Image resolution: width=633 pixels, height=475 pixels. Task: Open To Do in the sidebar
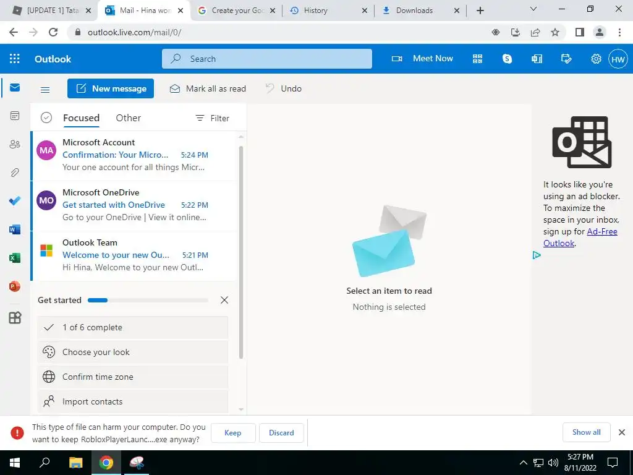(15, 201)
